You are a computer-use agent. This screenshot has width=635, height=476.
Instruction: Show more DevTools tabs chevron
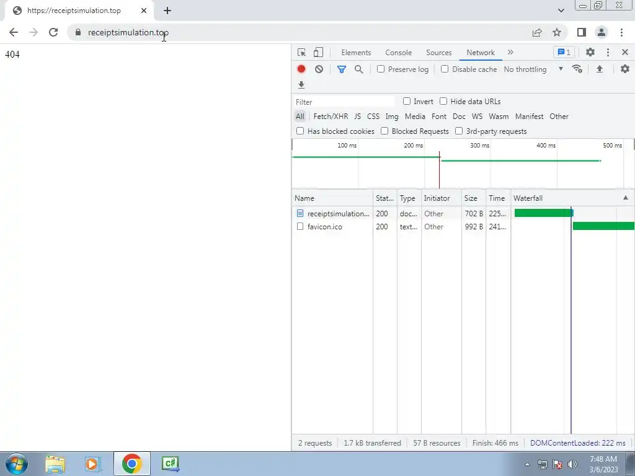pos(510,52)
